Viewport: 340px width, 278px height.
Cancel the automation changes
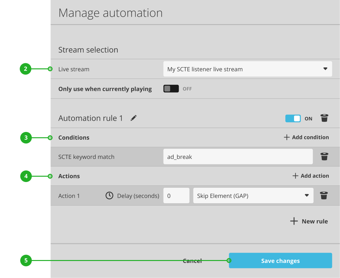tap(192, 260)
